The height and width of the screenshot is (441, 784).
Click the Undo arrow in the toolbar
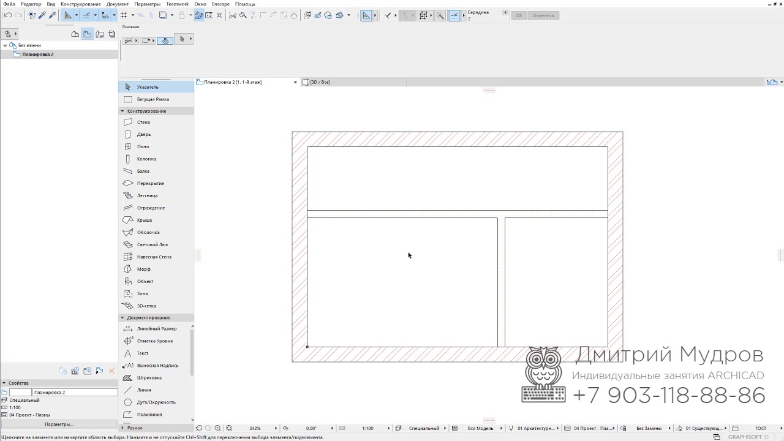(7, 15)
